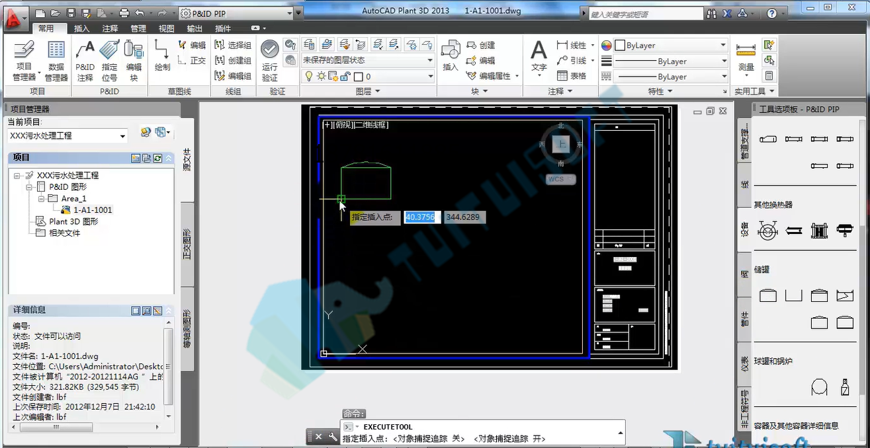Toggle the layer freeze sun icon

[321, 76]
